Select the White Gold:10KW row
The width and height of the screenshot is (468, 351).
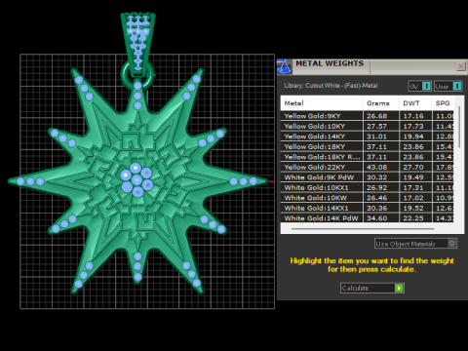click(x=368, y=198)
